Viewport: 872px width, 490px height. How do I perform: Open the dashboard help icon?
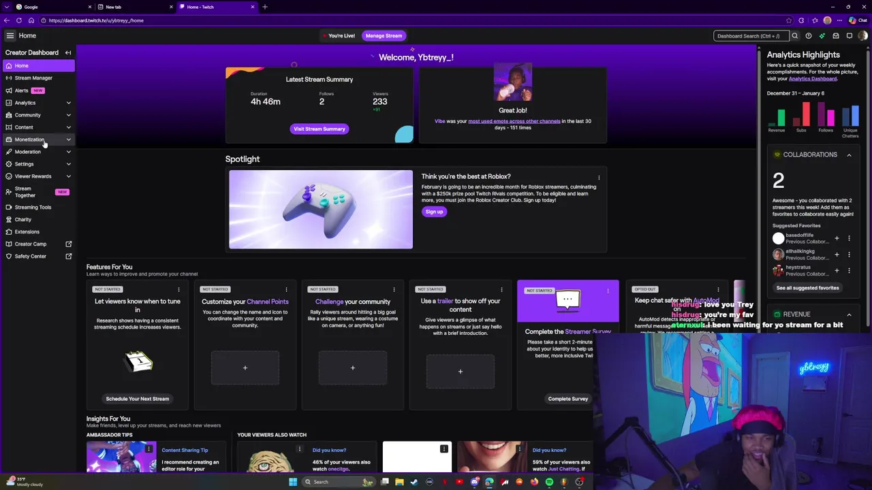[809, 35]
